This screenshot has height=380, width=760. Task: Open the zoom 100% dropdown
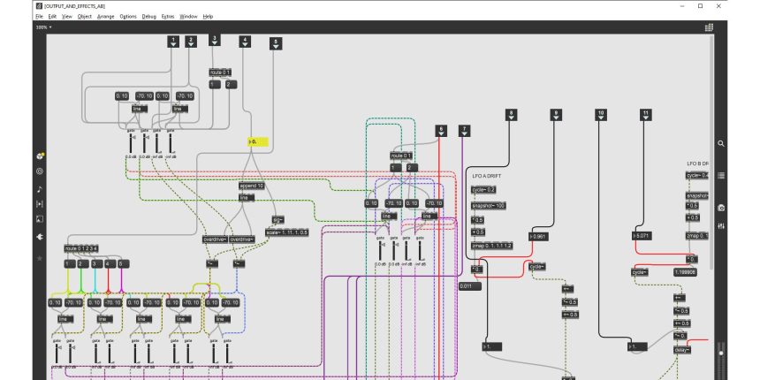tap(43, 27)
